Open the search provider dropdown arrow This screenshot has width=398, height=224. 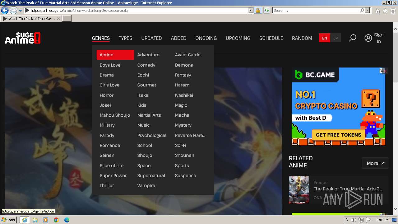(367, 10)
